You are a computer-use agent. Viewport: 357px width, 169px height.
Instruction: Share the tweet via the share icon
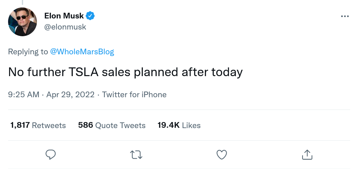click(307, 155)
